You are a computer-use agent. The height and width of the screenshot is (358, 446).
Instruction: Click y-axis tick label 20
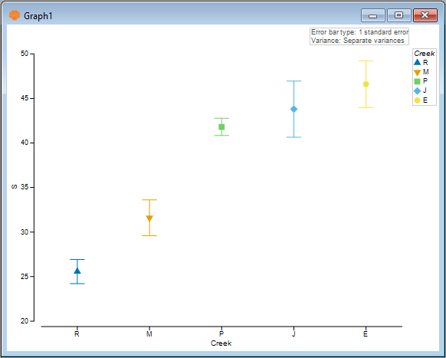25,321
